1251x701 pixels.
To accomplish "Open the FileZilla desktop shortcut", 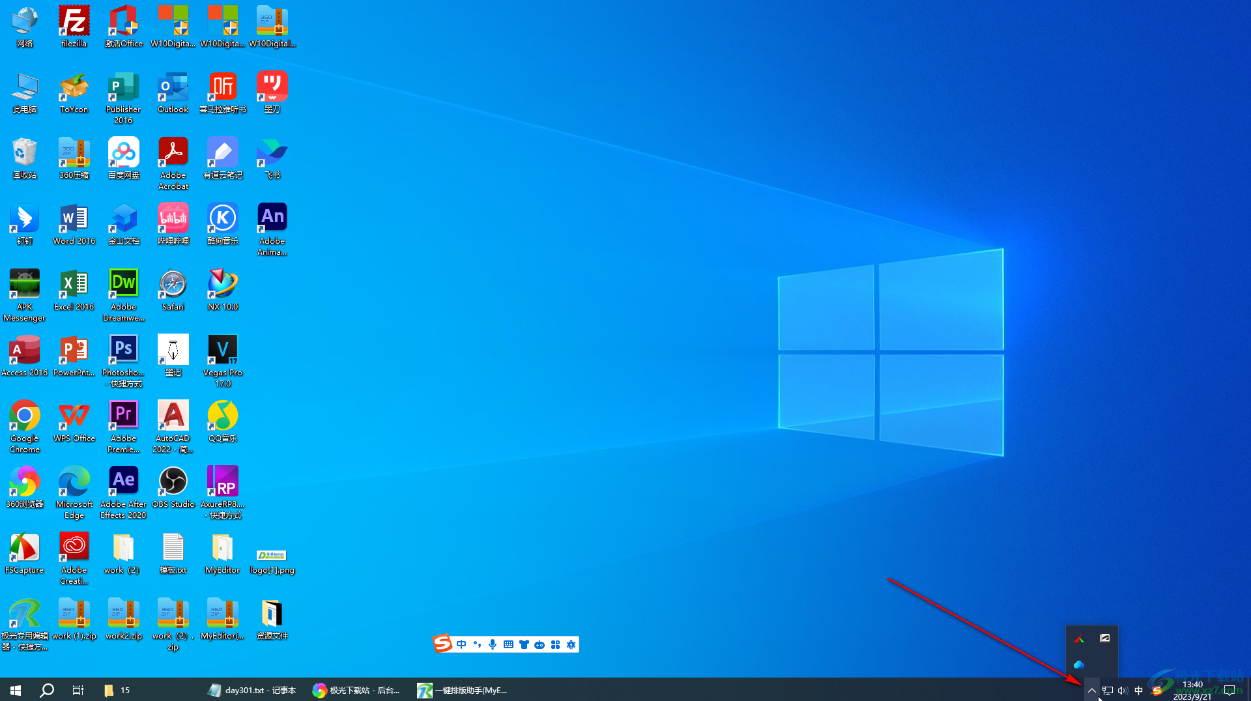I will (74, 27).
